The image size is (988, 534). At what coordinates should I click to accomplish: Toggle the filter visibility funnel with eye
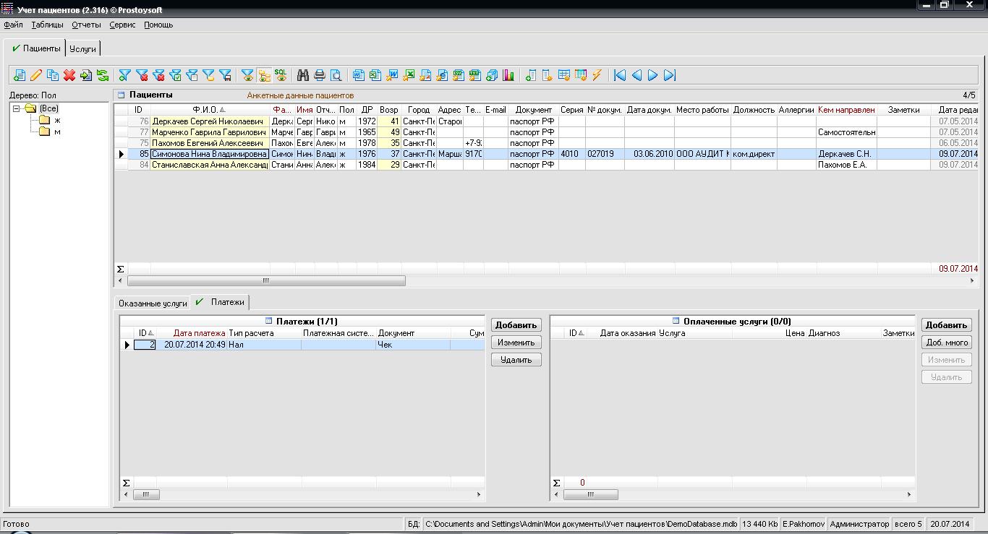(247, 75)
